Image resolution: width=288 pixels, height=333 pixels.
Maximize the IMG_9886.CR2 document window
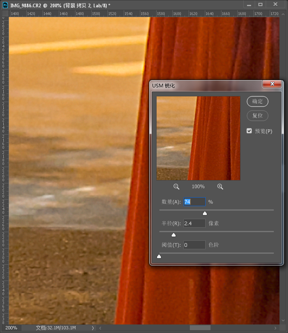tap(260, 4)
